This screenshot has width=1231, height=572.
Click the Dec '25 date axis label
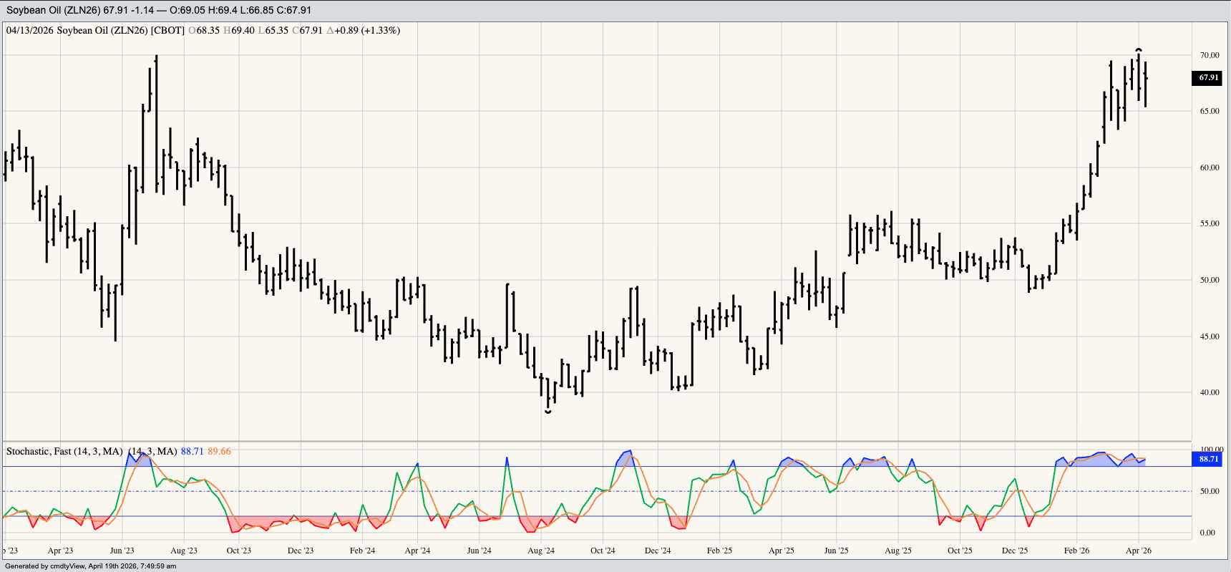point(1014,551)
